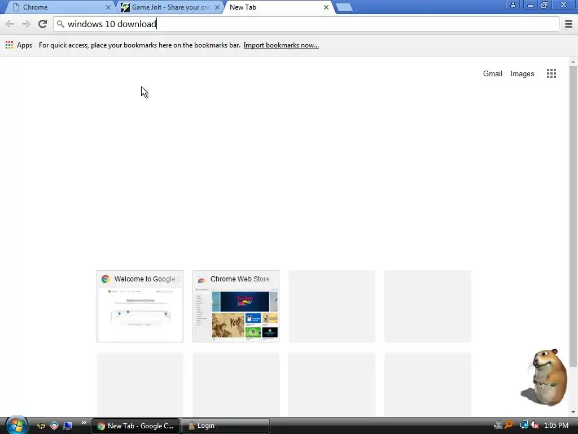Click the search magnifier icon in address bar
The height and width of the screenshot is (434, 578).
60,24
